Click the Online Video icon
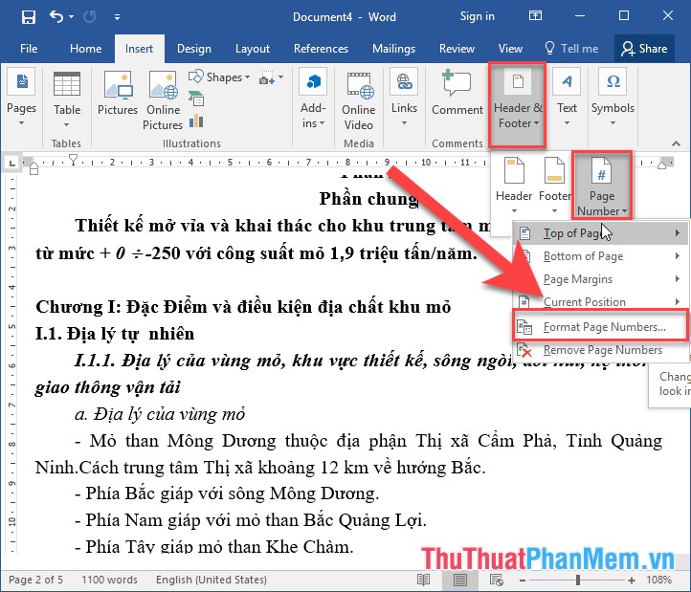Screen dimensions: 691x592 point(359,100)
